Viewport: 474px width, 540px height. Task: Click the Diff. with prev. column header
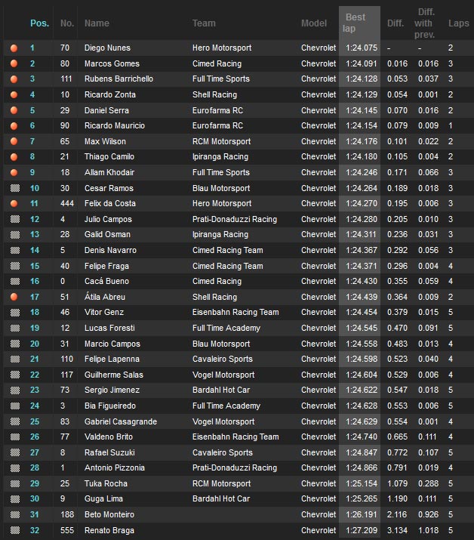[425, 23]
